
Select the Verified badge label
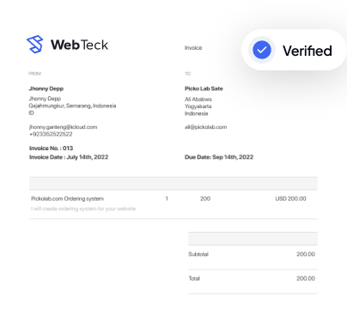click(x=307, y=51)
